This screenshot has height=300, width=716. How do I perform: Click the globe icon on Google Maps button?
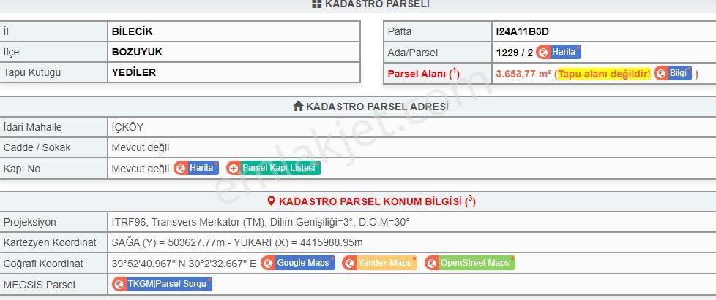[269, 263]
